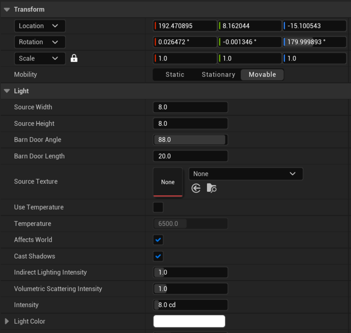Open the Rotation type dropdown
Image resolution: width=351 pixels, height=333 pixels.
40,42
